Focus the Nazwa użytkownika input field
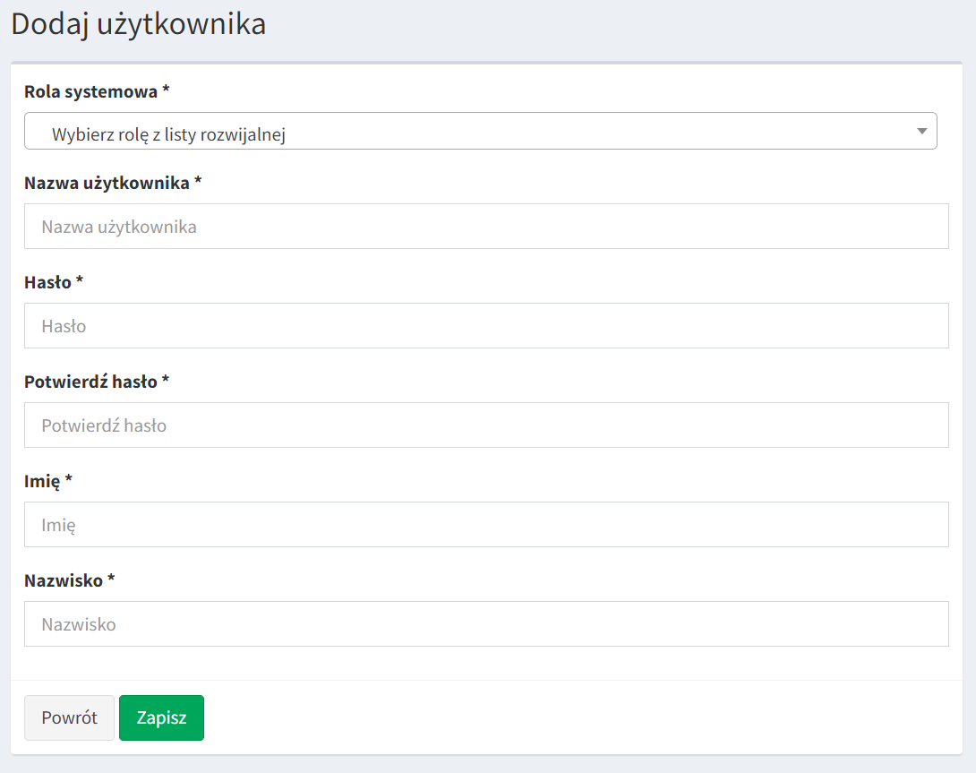The width and height of the screenshot is (976, 773). pyautogui.click(x=485, y=227)
